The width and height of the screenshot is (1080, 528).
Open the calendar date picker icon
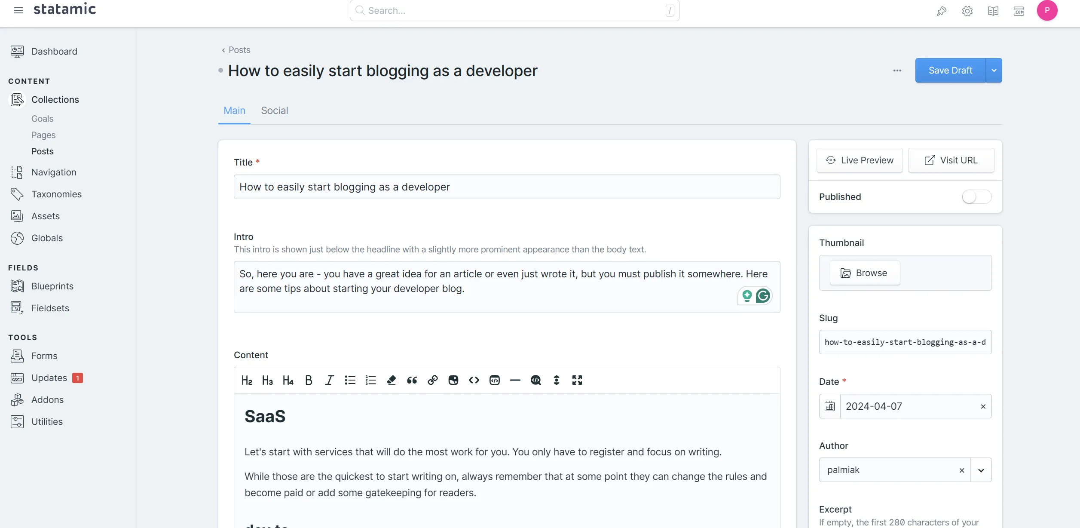(x=829, y=406)
